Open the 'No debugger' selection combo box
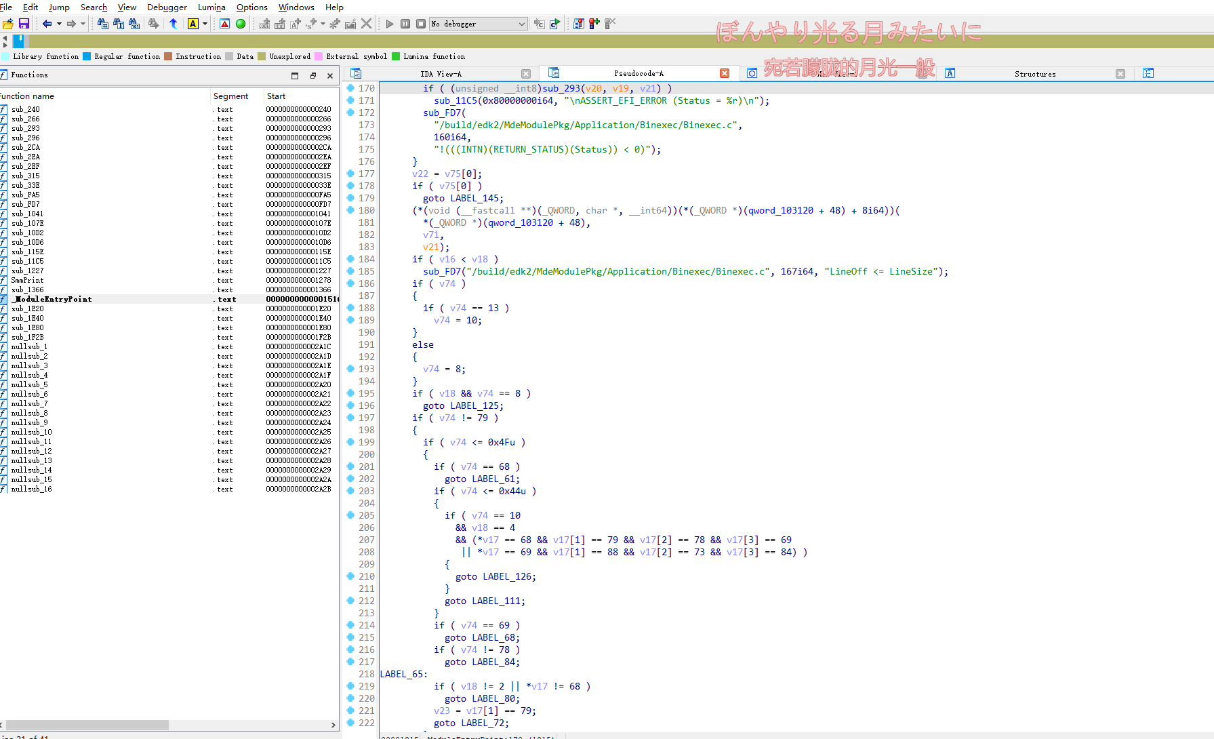The width and height of the screenshot is (1214, 739). pos(479,24)
